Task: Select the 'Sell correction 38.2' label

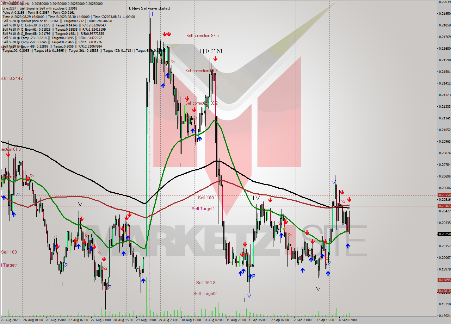Action: click(202, 103)
